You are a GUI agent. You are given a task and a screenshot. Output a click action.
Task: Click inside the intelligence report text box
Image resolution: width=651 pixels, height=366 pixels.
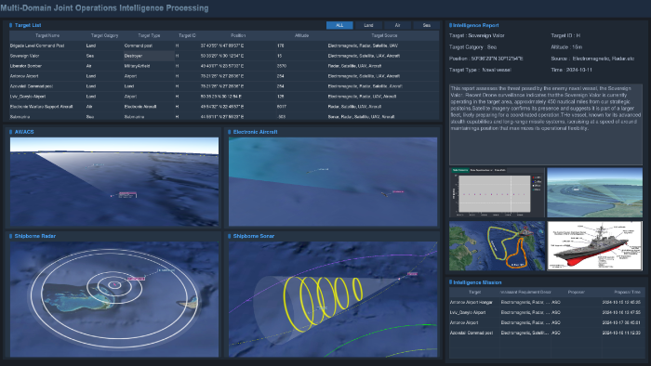(x=546, y=124)
